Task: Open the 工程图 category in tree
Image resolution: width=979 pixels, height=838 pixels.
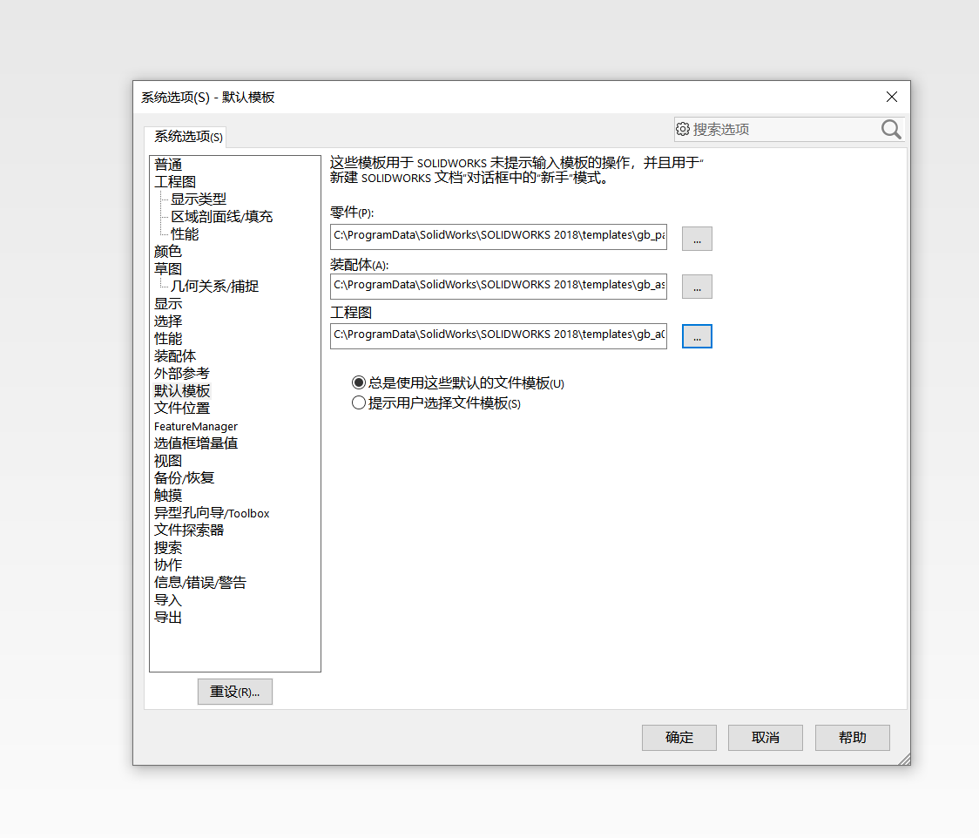Action: 175,182
